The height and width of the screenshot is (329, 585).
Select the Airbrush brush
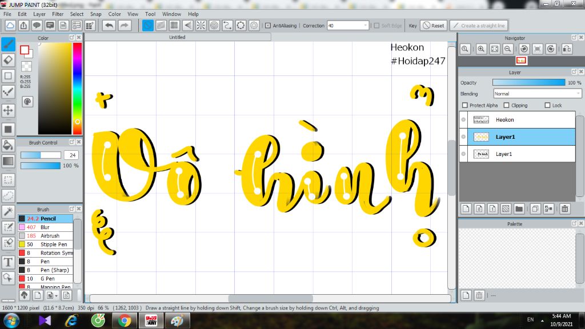[46, 236]
